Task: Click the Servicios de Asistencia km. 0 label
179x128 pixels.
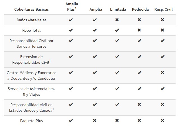Action: coord(31,89)
